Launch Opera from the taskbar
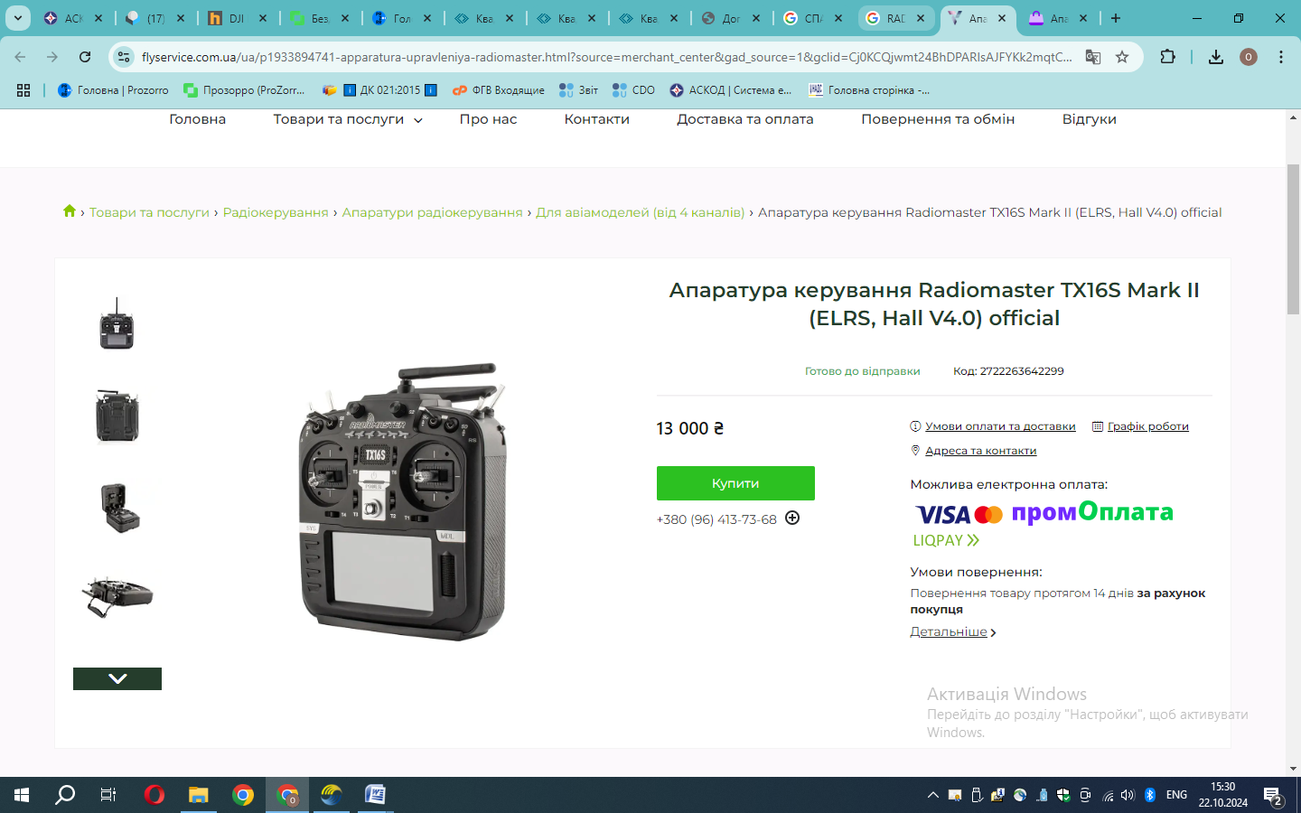 (154, 795)
